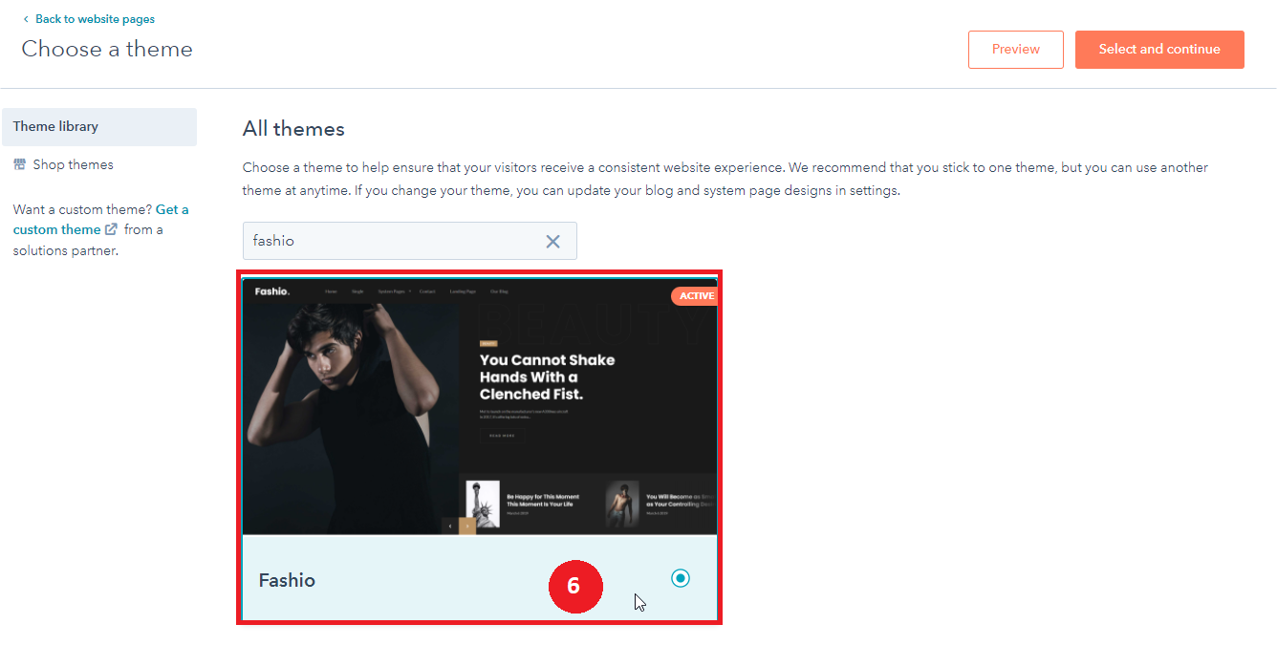The width and height of the screenshot is (1277, 646).
Task: Click the previous slide arrow in the theme preview
Action: [450, 526]
